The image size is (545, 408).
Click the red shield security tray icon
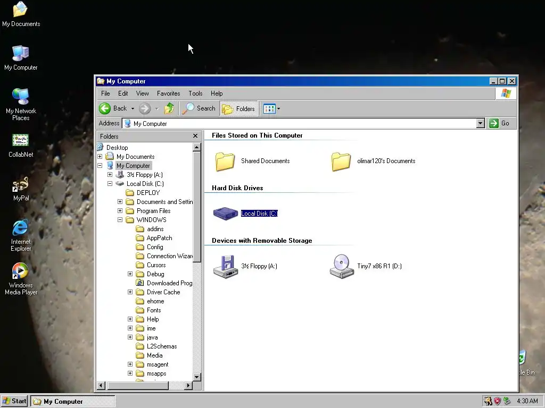498,401
